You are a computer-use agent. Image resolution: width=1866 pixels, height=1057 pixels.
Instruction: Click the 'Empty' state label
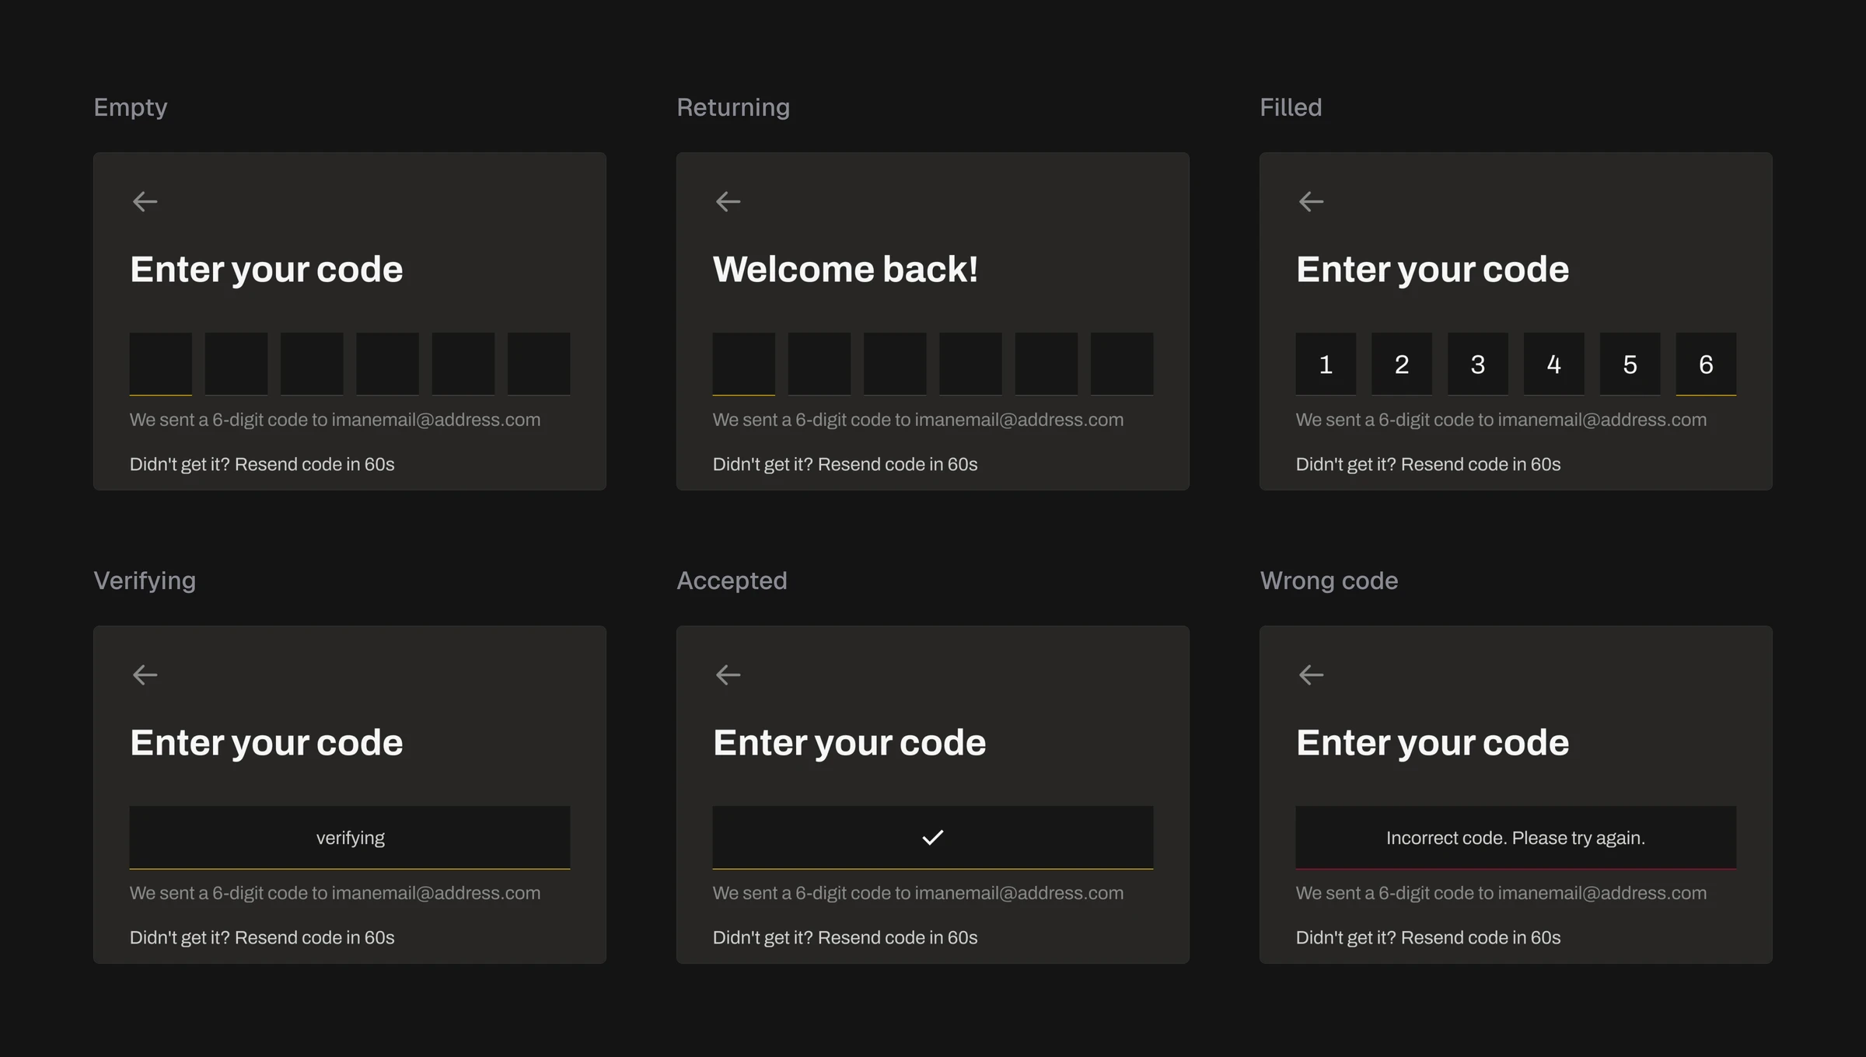click(x=131, y=108)
